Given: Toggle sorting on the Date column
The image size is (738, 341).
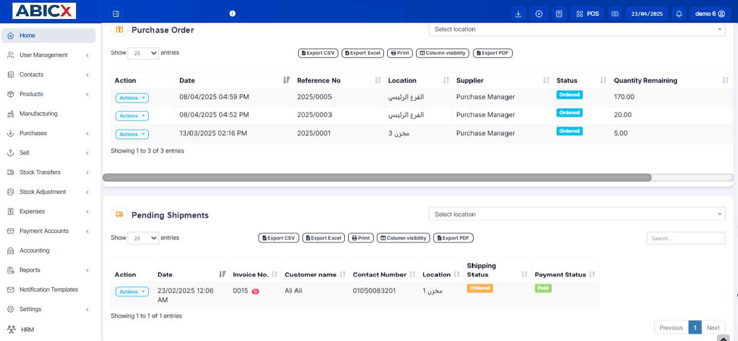Looking at the screenshot, I should click(287, 80).
